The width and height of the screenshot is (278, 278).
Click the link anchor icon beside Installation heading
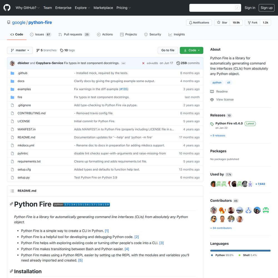(x=11, y=271)
